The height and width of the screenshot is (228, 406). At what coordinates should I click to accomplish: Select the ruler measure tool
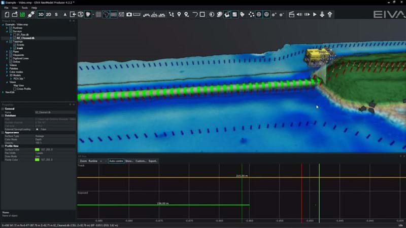pyautogui.click(x=137, y=15)
